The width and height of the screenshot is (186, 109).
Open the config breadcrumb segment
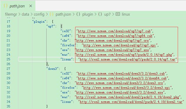pyautogui.click(x=39, y=14)
